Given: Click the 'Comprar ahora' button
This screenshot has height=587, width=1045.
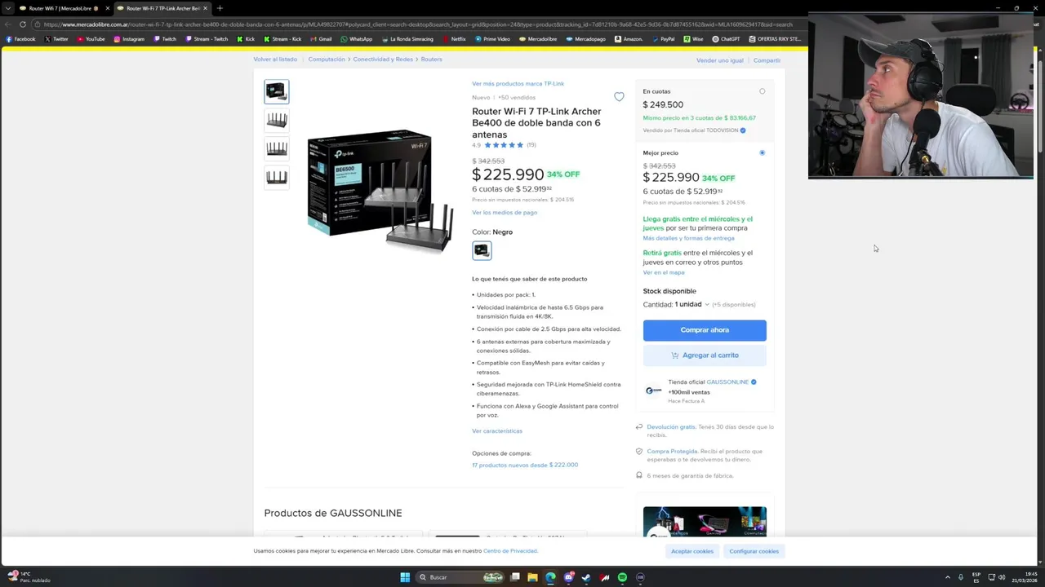Looking at the screenshot, I should click(705, 330).
